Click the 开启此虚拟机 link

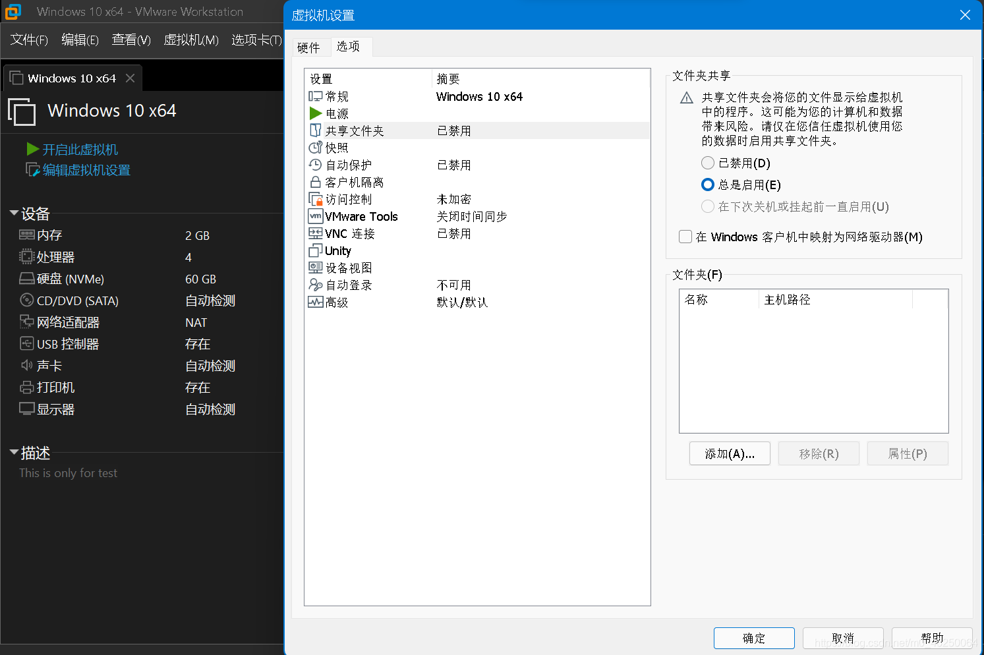click(x=80, y=150)
